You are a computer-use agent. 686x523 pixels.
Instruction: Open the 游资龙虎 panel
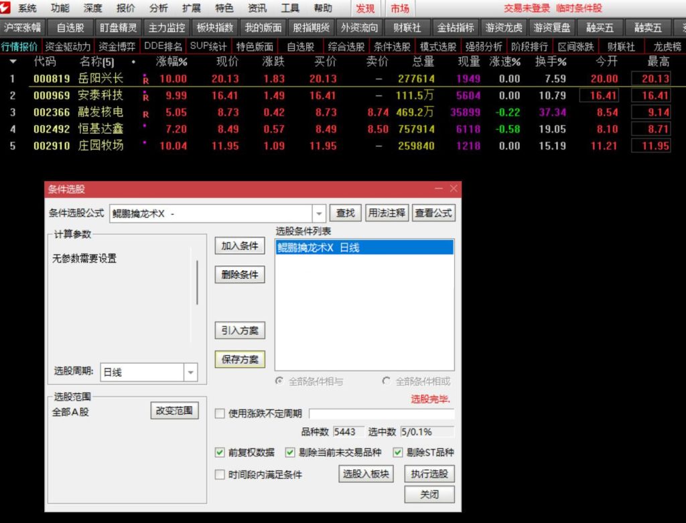tap(505, 28)
